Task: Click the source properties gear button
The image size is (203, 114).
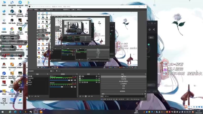Action: [x=53, y=71]
